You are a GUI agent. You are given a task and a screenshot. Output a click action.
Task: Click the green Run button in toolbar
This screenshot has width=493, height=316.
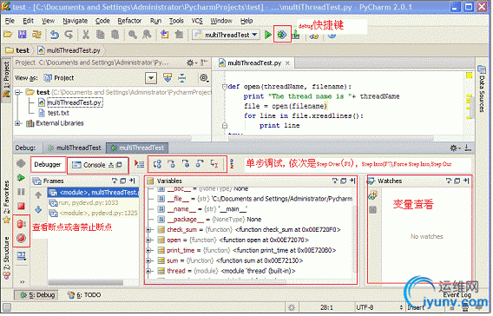click(268, 35)
